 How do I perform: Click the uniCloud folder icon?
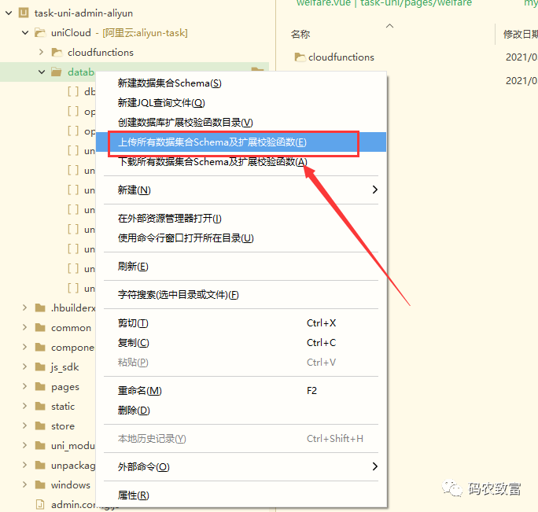[39, 33]
